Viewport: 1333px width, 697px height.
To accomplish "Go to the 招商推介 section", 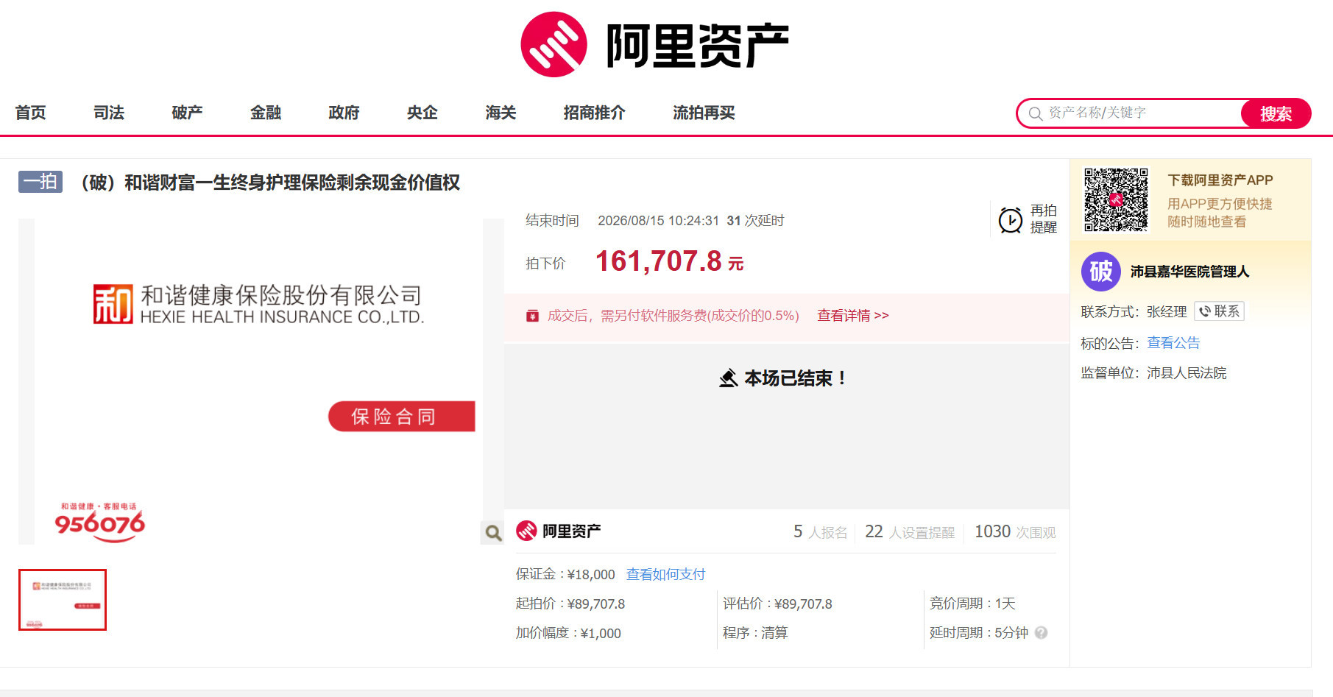I will (594, 113).
